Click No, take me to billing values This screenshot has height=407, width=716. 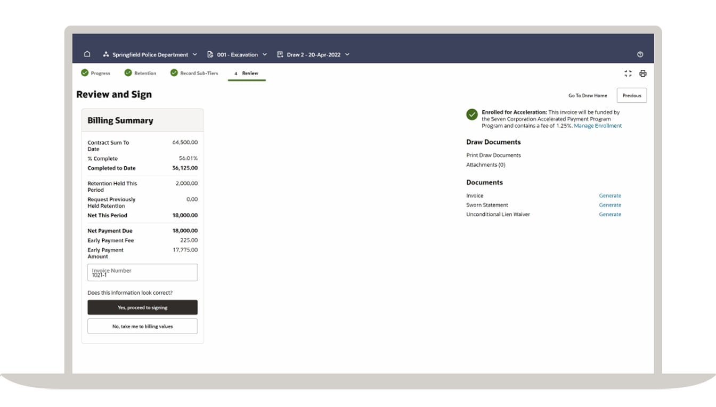click(142, 326)
